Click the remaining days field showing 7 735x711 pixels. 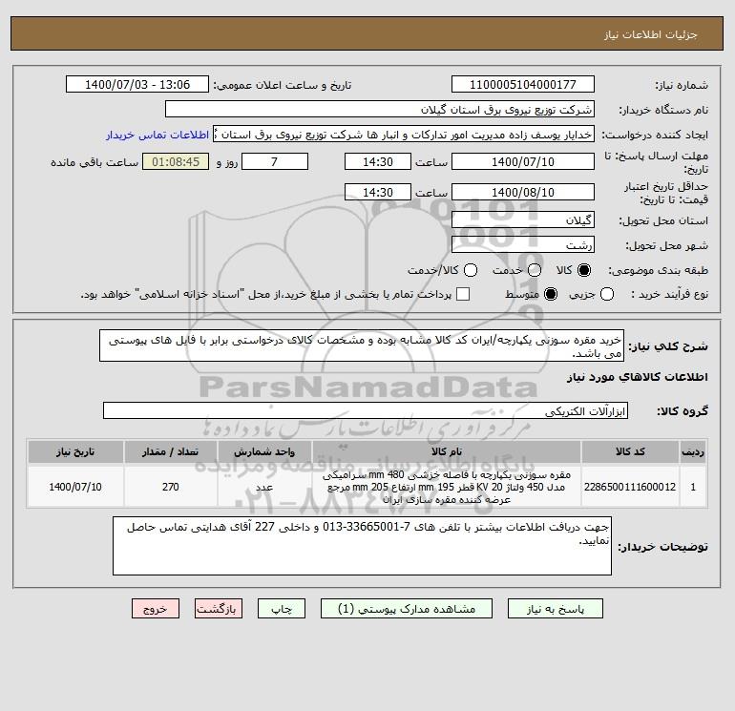(x=275, y=161)
